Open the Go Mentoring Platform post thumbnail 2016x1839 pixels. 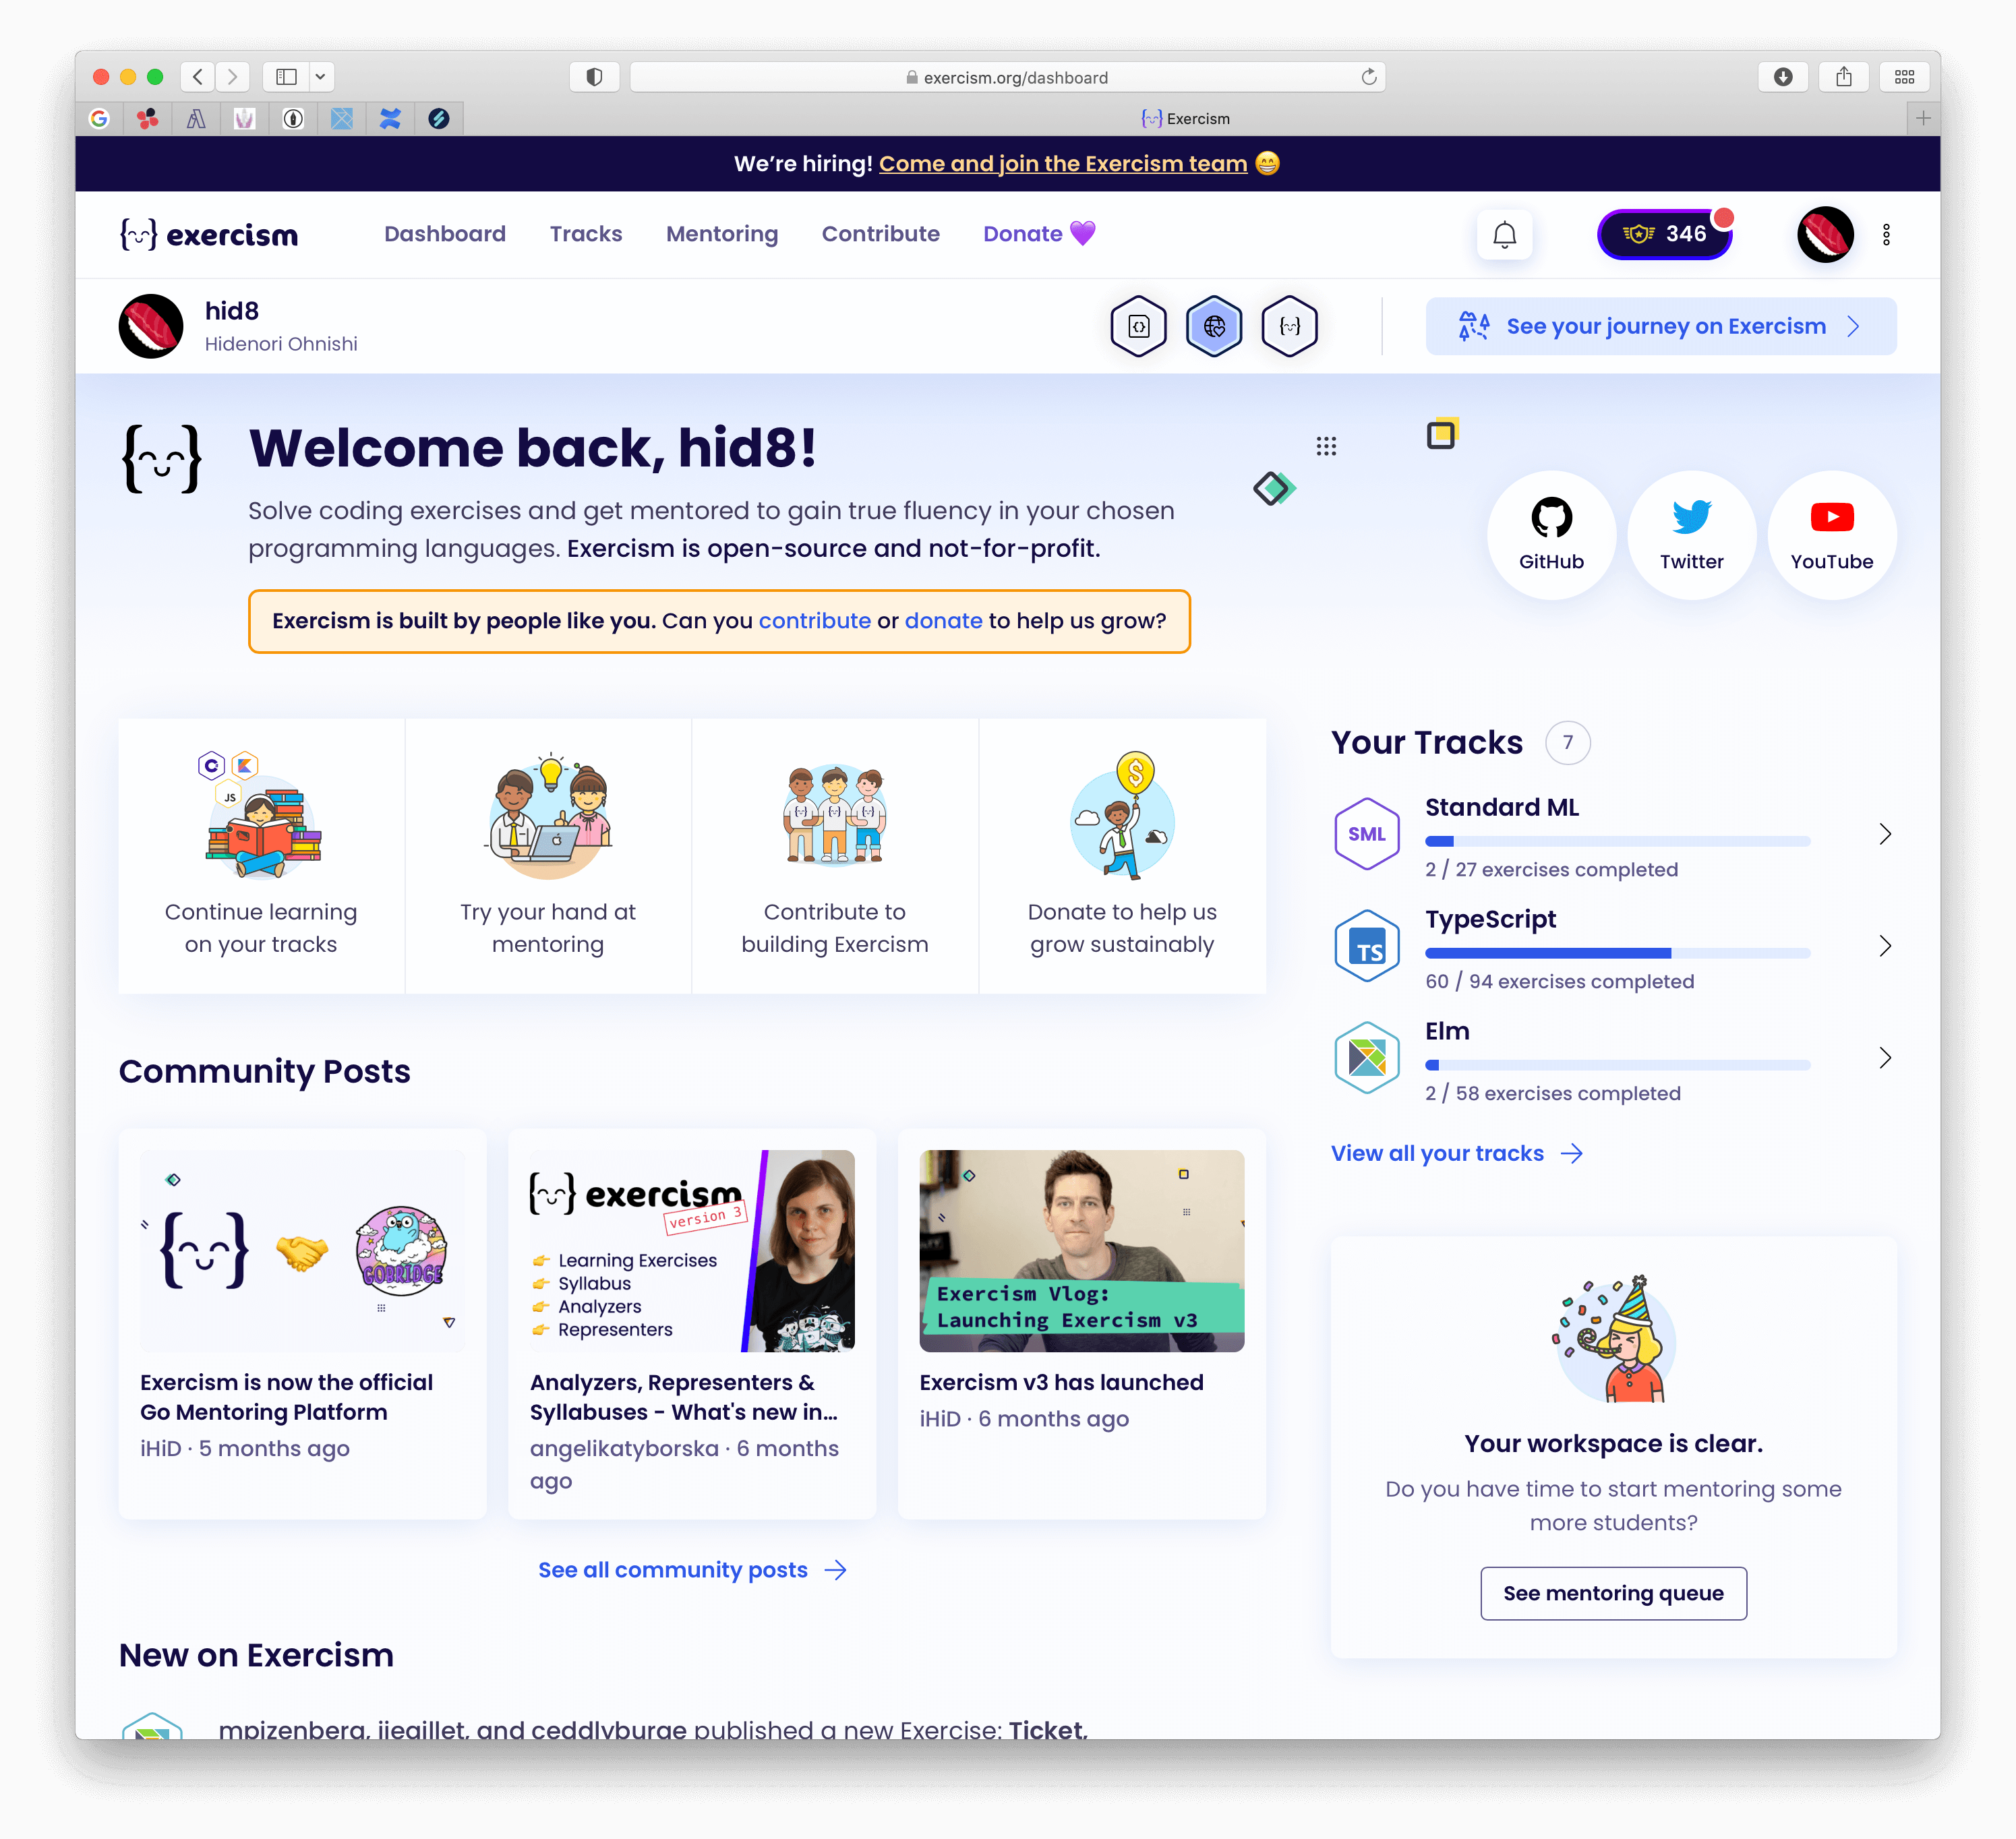[x=302, y=1251]
